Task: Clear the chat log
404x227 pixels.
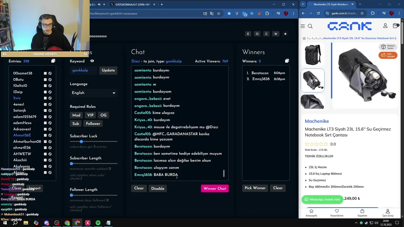Action: point(139,188)
